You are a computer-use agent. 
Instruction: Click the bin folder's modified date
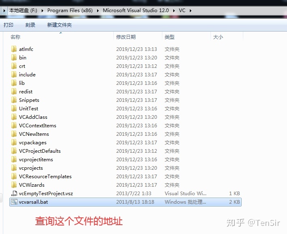(136, 57)
